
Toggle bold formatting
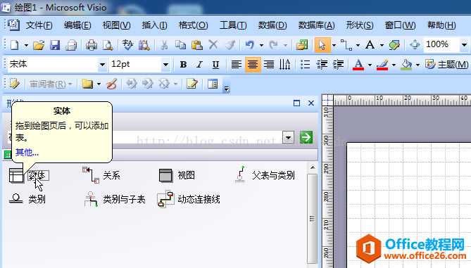coord(183,65)
